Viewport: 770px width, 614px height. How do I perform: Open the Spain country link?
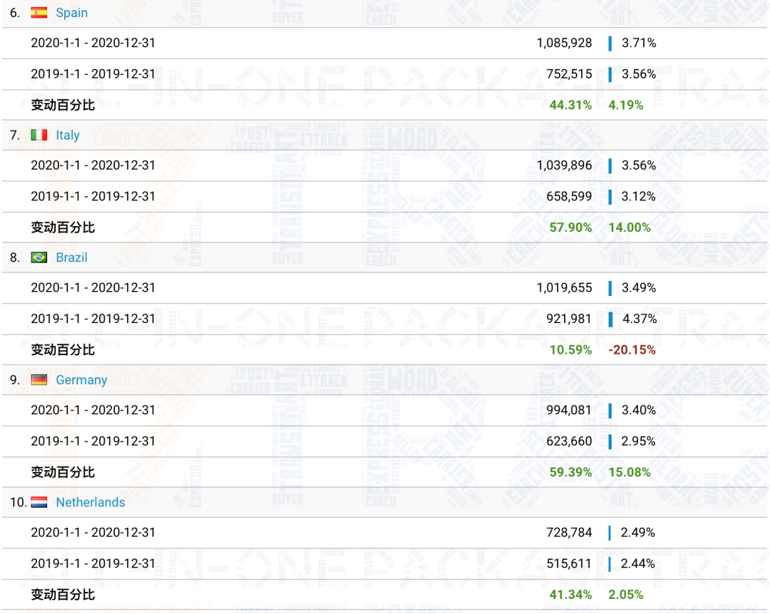(x=72, y=13)
